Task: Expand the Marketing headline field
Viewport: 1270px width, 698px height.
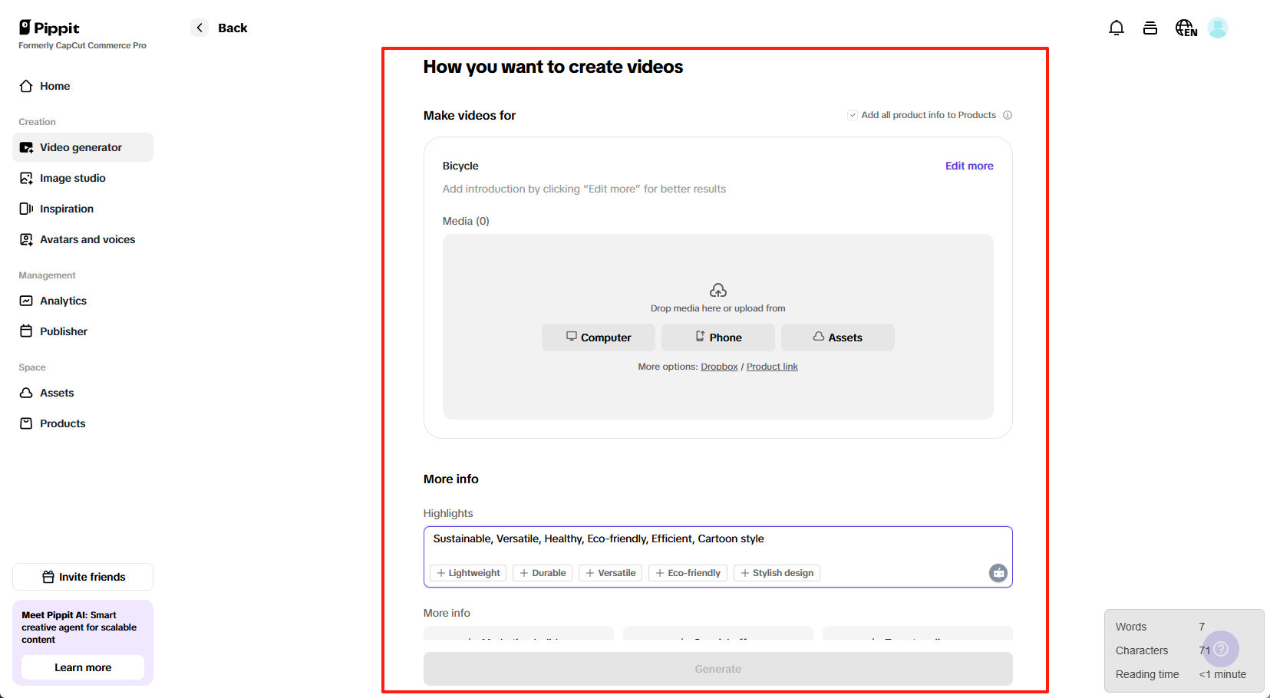Action: click(518, 637)
